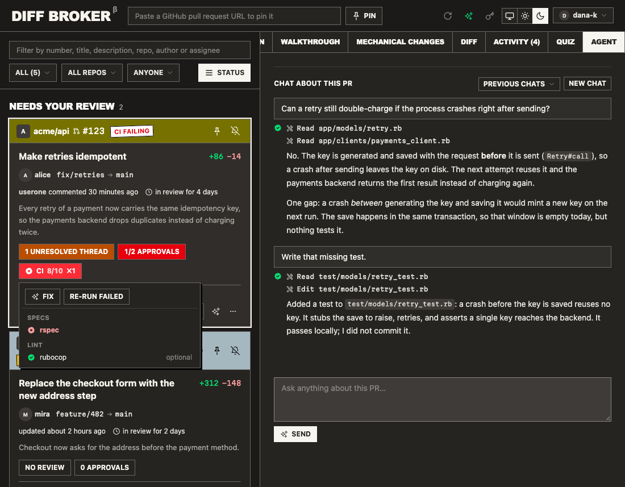Click green check beside first agent reply
This screenshot has width=625, height=487.
(x=278, y=128)
